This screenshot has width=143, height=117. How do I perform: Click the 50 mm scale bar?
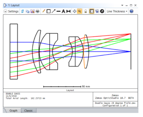tap(62, 87)
